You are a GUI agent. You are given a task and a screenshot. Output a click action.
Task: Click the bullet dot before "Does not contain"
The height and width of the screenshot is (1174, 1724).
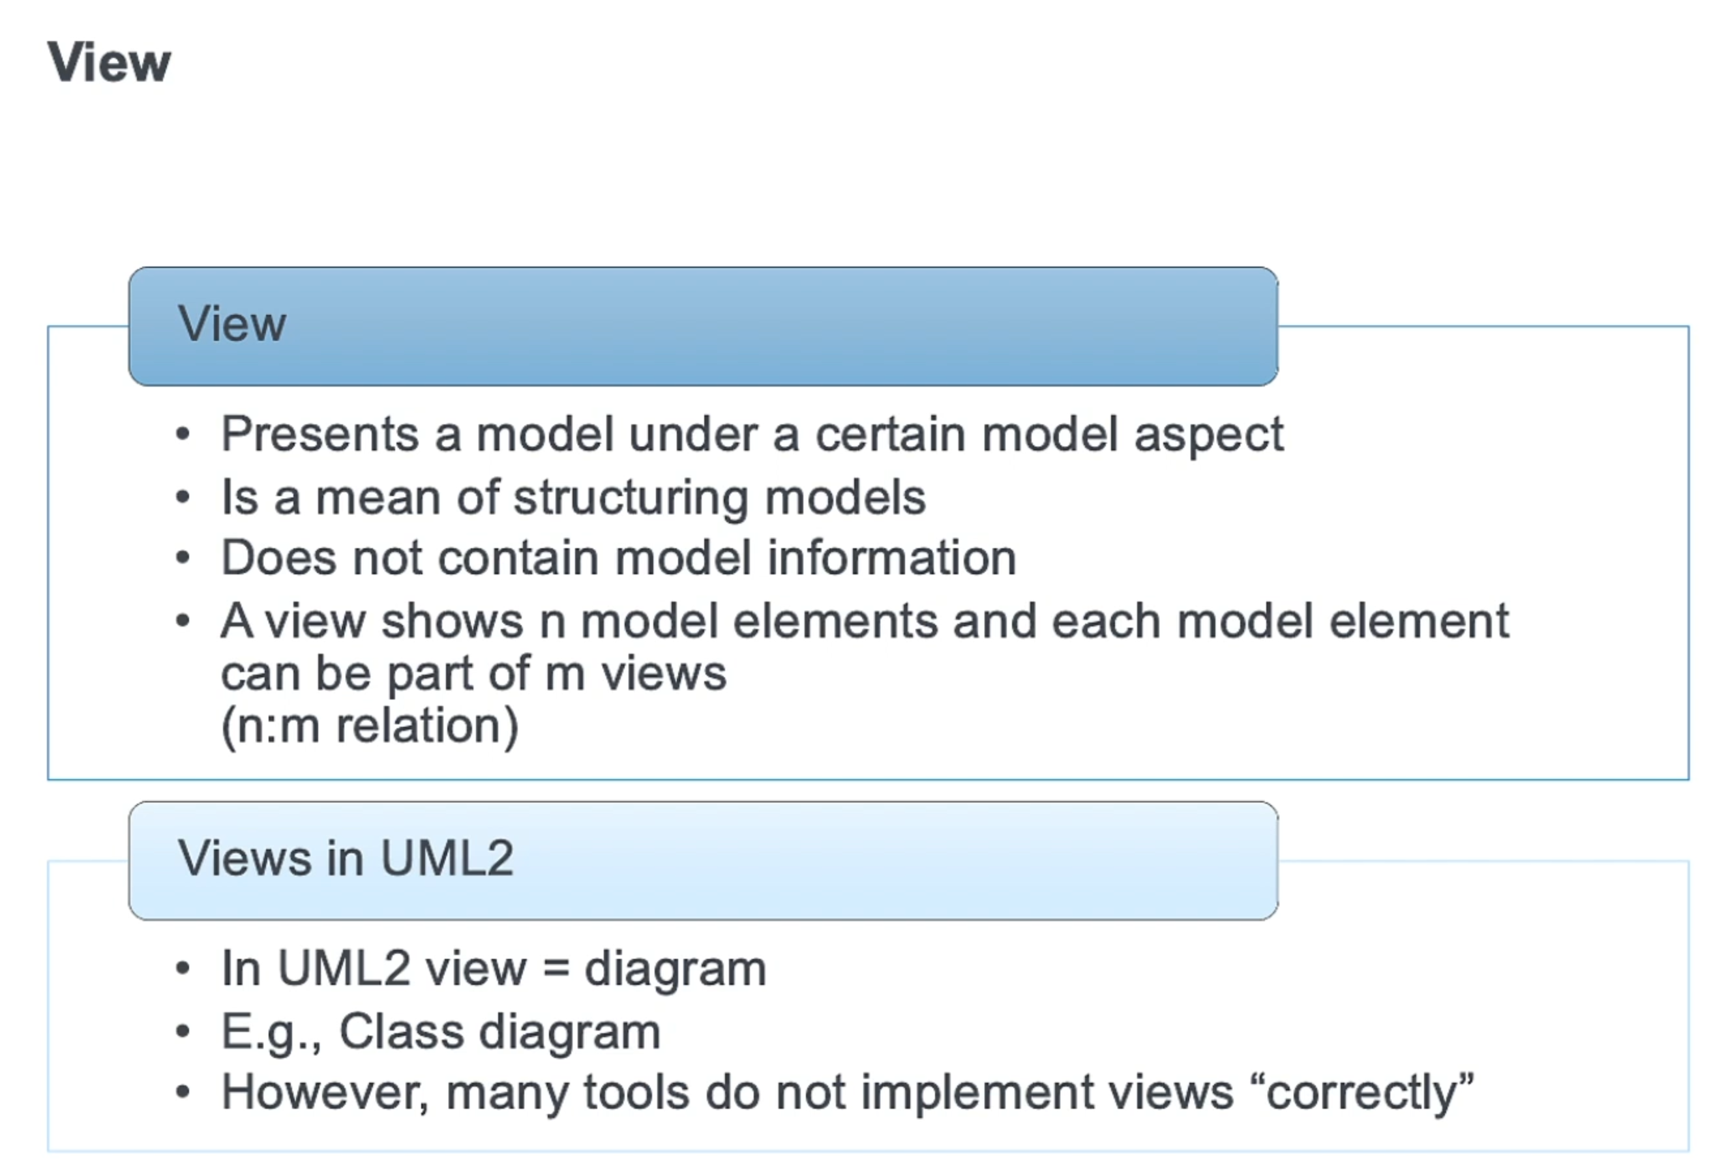[183, 558]
